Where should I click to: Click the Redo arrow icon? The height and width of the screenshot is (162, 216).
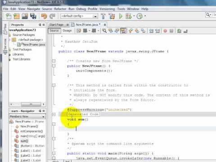(x=52, y=16)
